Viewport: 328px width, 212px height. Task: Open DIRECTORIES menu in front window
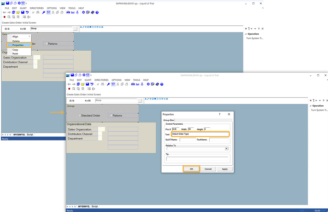(101, 80)
